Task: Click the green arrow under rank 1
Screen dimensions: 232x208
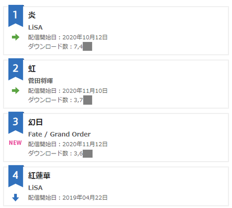Action: point(15,37)
